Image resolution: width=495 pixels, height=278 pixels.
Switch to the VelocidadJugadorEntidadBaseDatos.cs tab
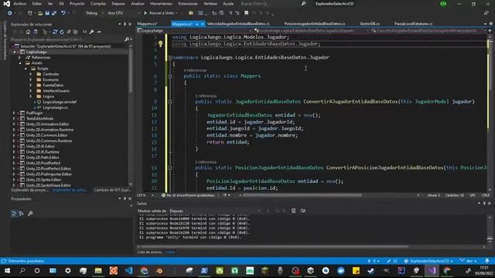point(238,24)
